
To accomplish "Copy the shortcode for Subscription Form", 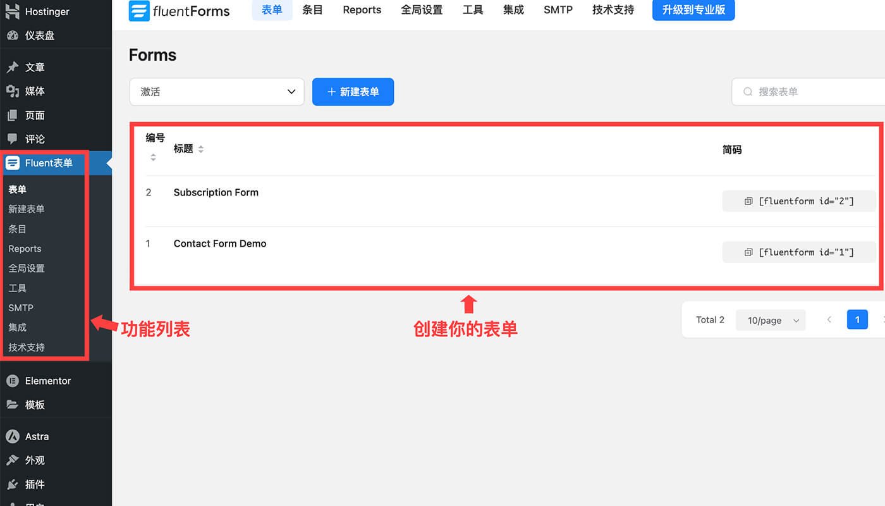I will [x=798, y=201].
